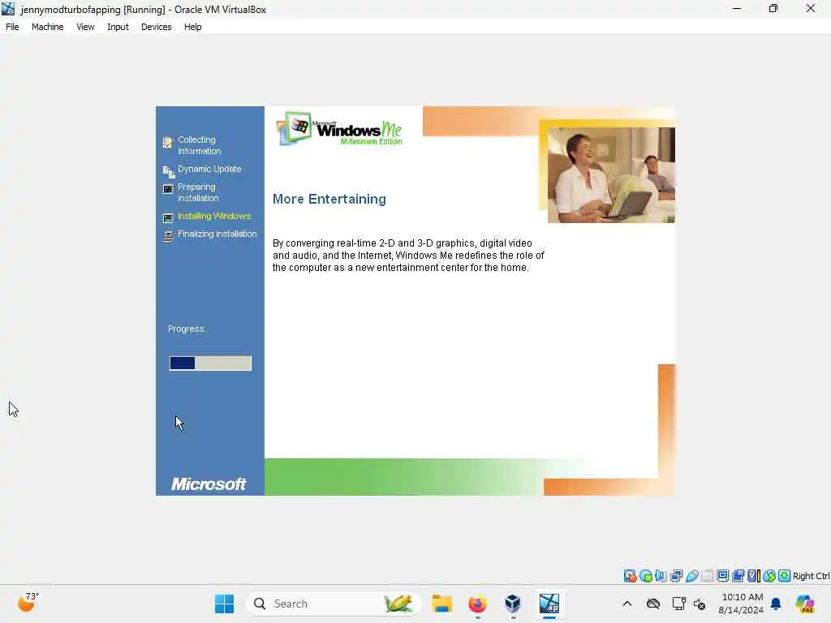This screenshot has width=831, height=623.
Task: Click the taskbar Search box
Action: click(333, 604)
